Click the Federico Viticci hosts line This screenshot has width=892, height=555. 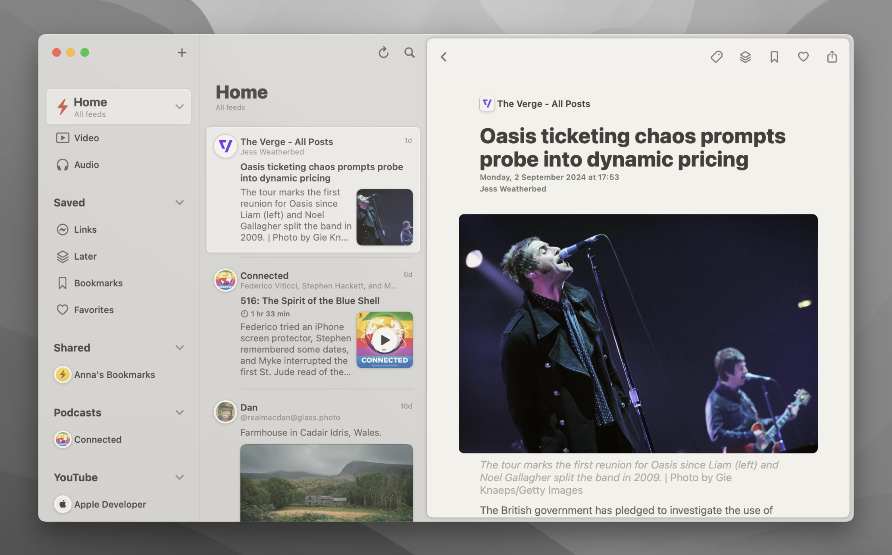click(x=319, y=286)
